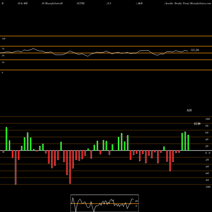Click the value 46 in the mini chart
This screenshot has width=212, height=212.
point(137,201)
